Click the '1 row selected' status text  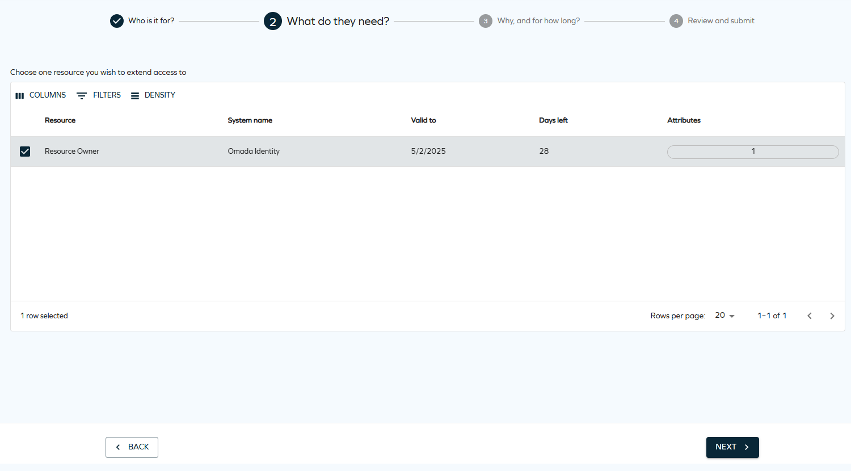pyautogui.click(x=44, y=316)
